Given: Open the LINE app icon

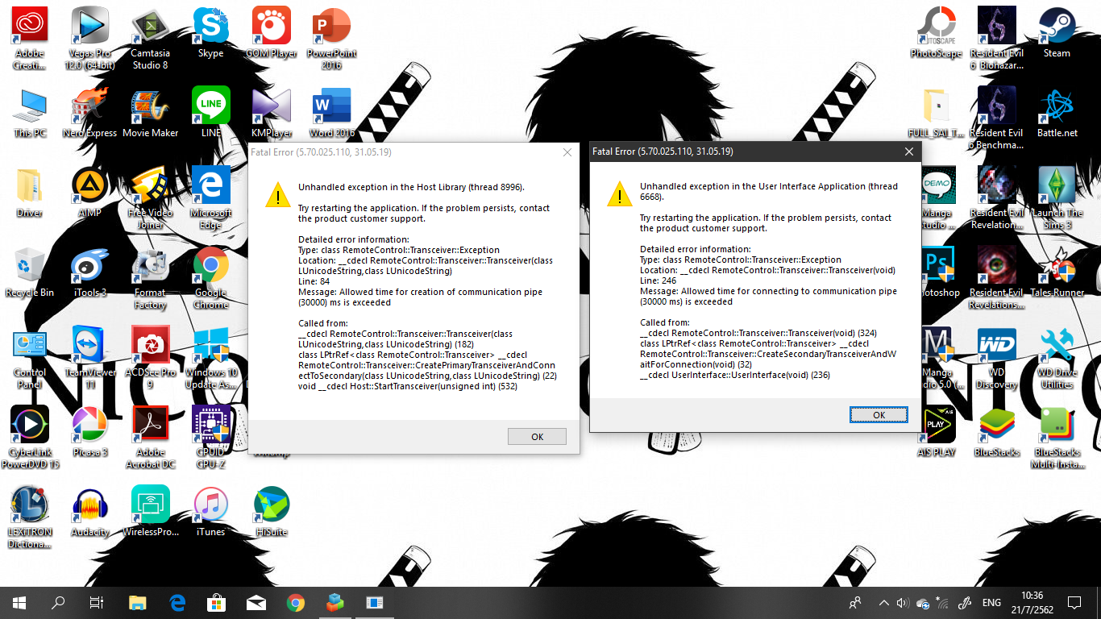Looking at the screenshot, I should tap(211, 112).
